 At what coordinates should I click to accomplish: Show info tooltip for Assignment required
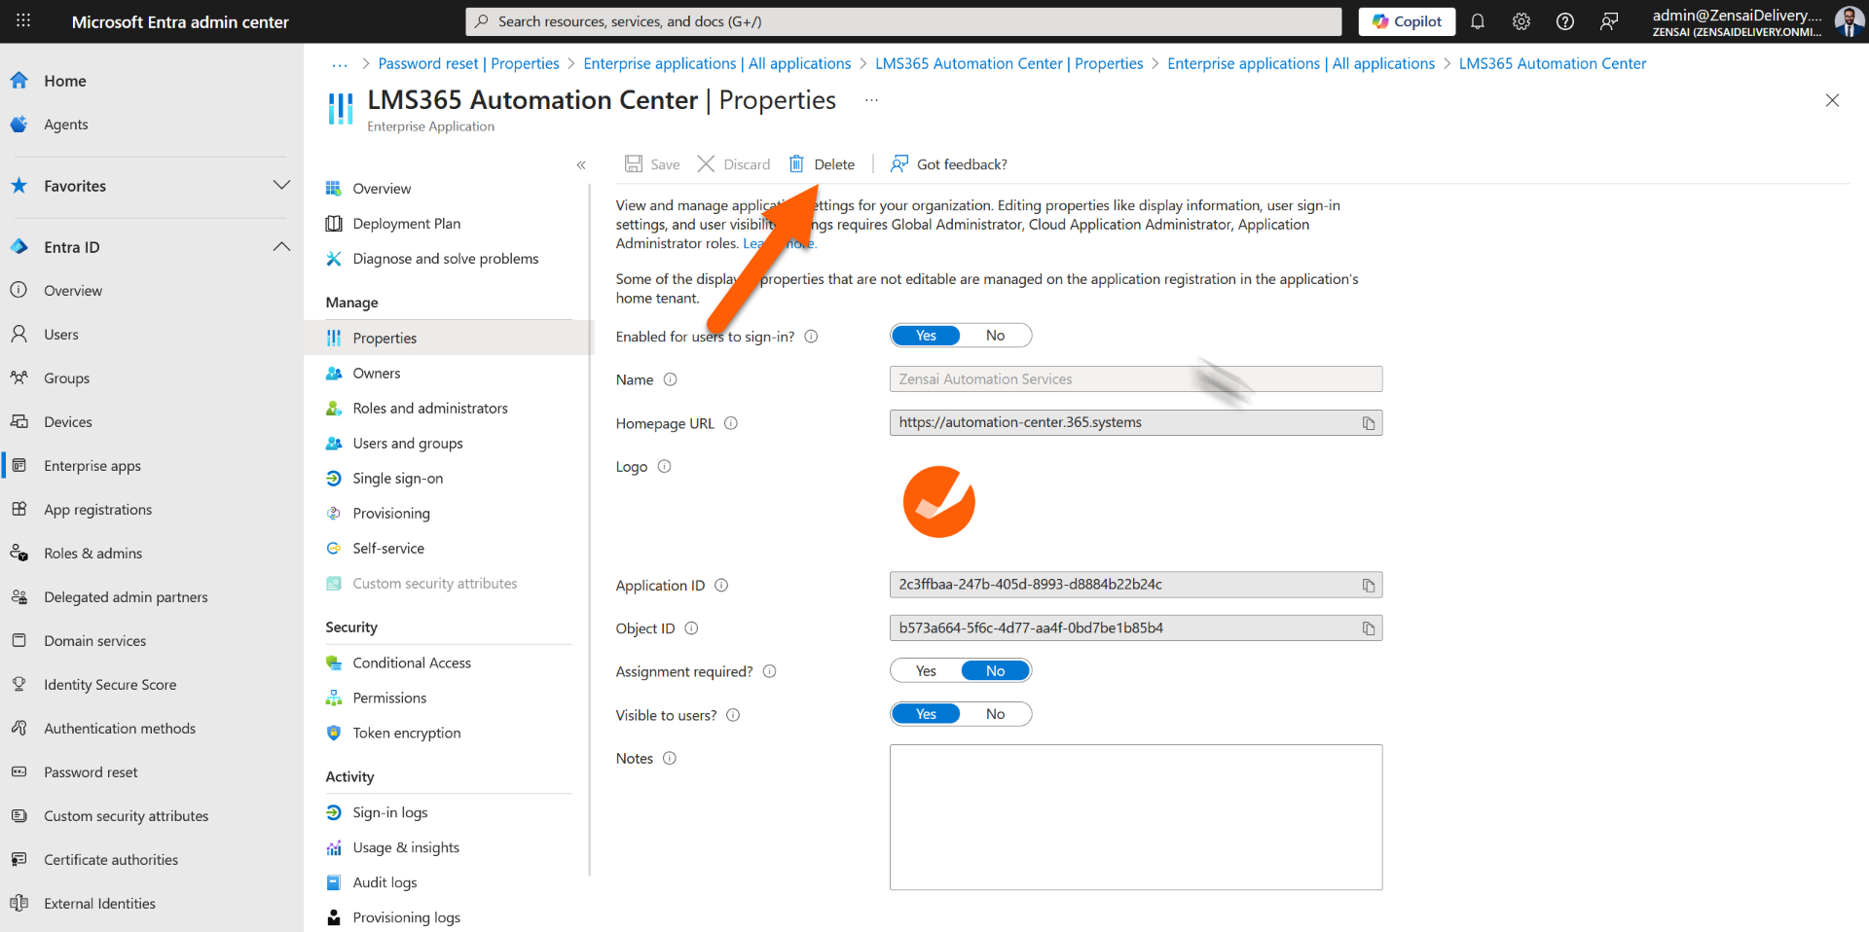point(769,671)
